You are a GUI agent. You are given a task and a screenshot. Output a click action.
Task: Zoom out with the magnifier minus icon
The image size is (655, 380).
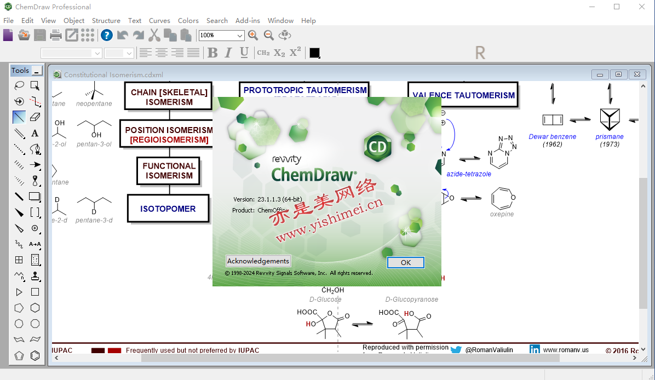[x=268, y=35]
